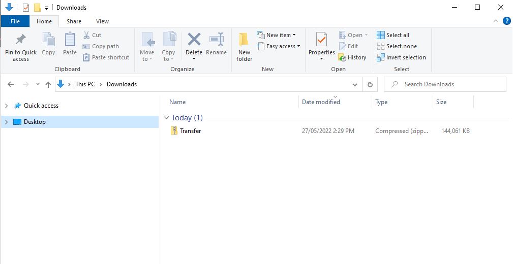
Task: Click the 144,061 KB size value
Action: click(x=456, y=130)
